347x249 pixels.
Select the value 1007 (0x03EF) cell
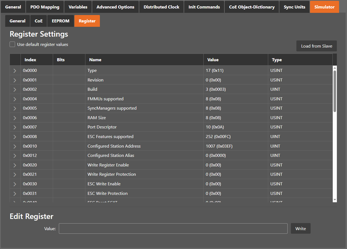coord(236,146)
